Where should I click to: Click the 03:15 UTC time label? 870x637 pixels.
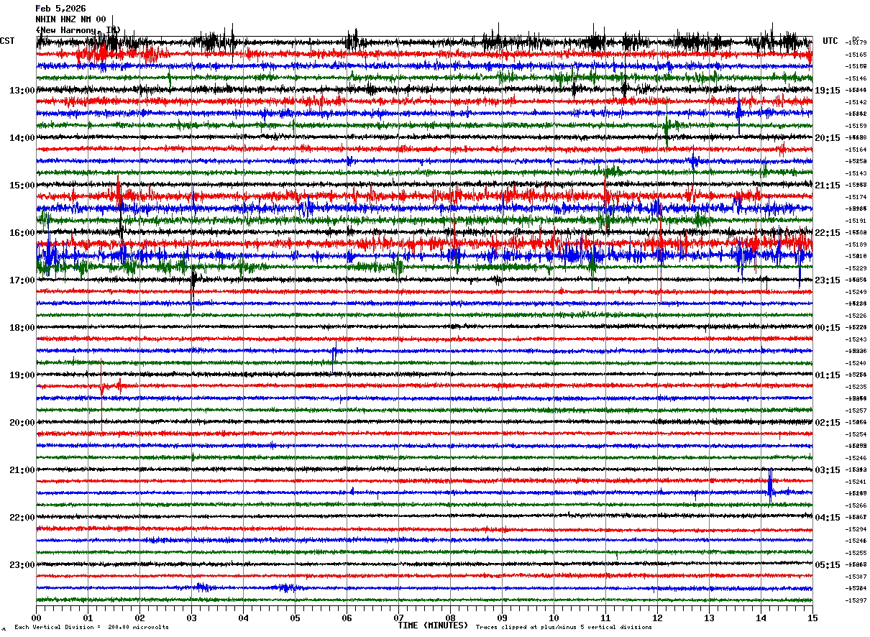click(828, 470)
